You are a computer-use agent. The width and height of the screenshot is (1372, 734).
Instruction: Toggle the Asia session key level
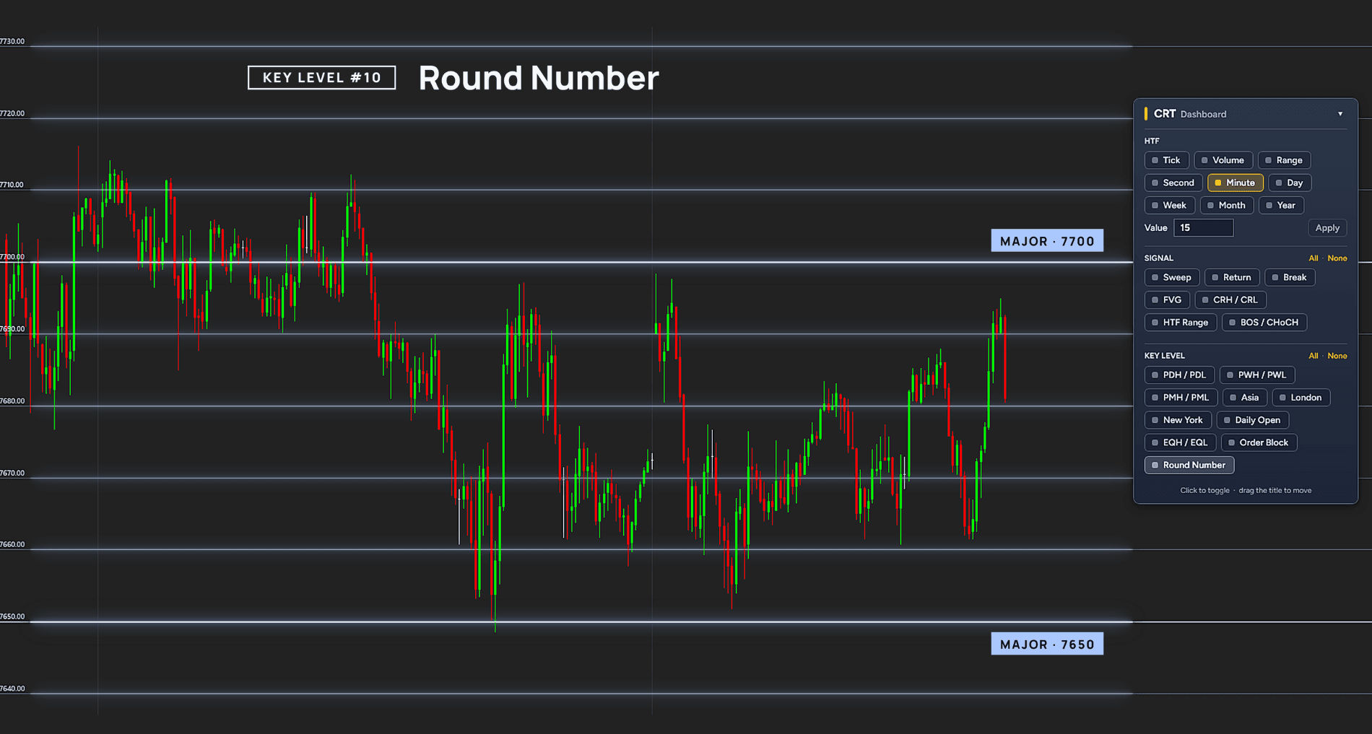pos(1245,397)
